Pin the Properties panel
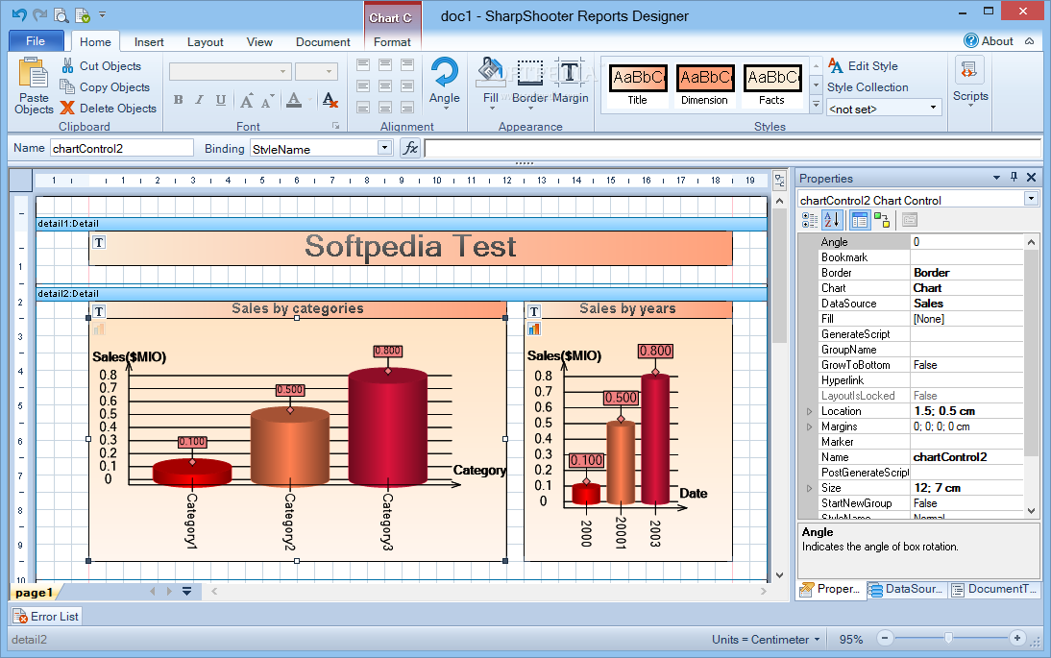Viewport: 1051px width, 658px height. coord(1014,177)
